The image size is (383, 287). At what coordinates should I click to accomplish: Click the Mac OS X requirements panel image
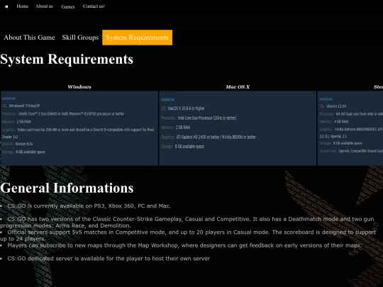point(238,128)
